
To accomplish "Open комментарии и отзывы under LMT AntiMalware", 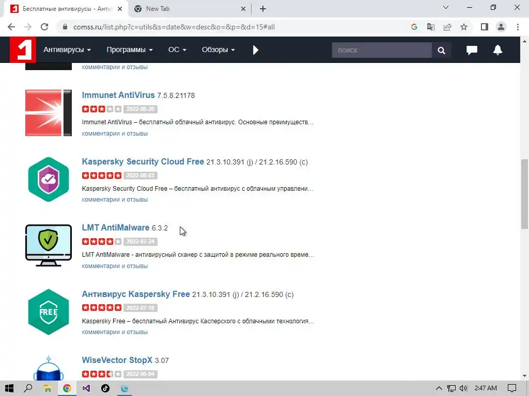I will point(115,266).
